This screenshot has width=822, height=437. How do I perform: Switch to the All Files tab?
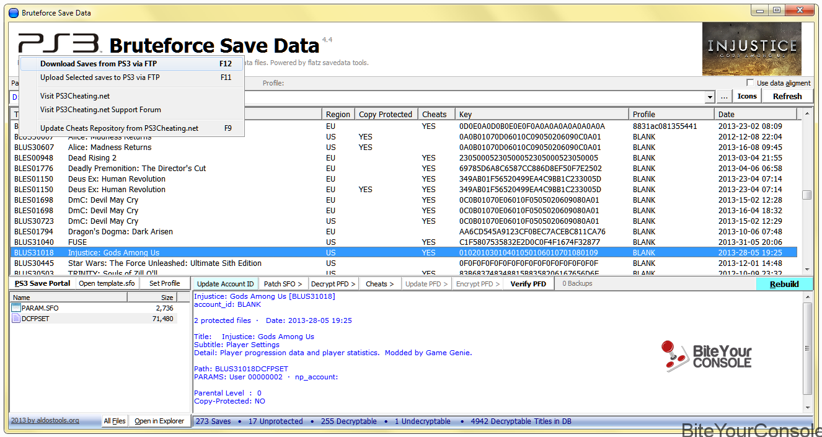115,421
